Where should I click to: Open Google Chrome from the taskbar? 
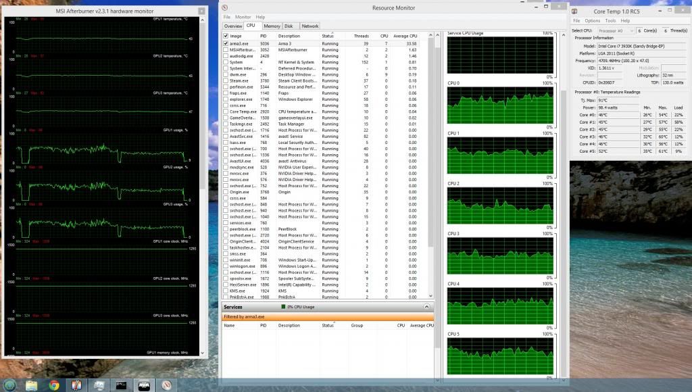[54, 385]
